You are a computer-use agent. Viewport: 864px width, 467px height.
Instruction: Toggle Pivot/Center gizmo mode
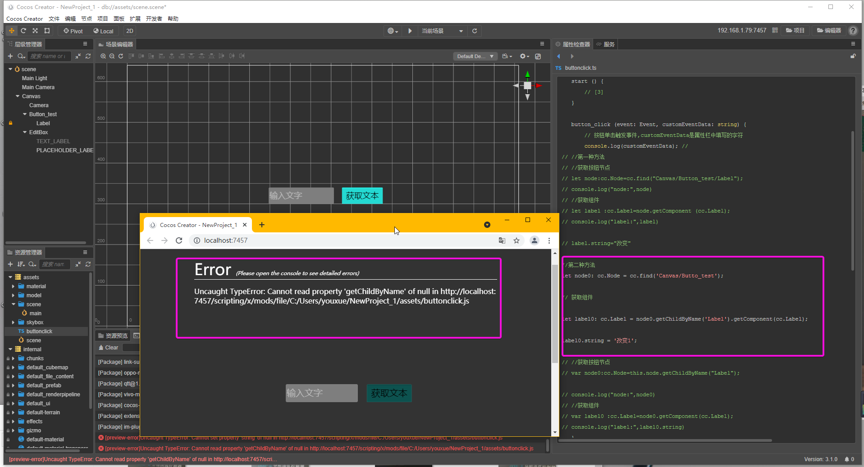(x=73, y=31)
